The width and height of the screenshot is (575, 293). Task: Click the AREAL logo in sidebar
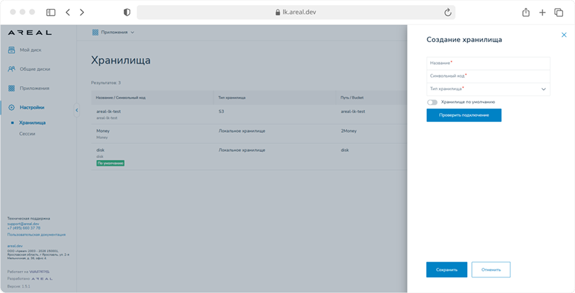tap(30, 33)
